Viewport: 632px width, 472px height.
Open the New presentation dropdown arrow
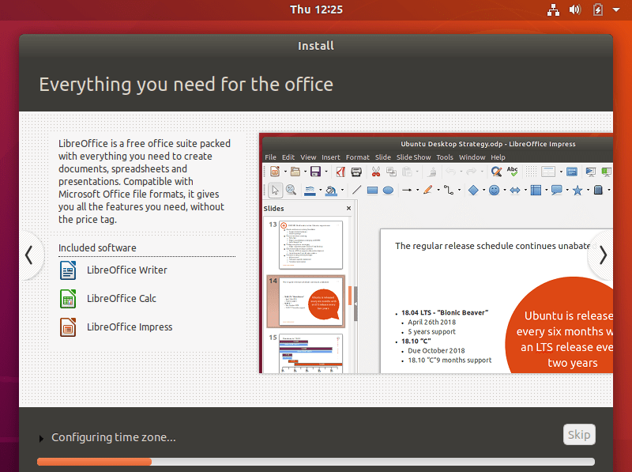pos(285,172)
